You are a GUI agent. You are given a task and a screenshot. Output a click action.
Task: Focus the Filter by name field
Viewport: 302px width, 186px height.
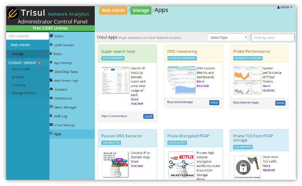pos(273,38)
